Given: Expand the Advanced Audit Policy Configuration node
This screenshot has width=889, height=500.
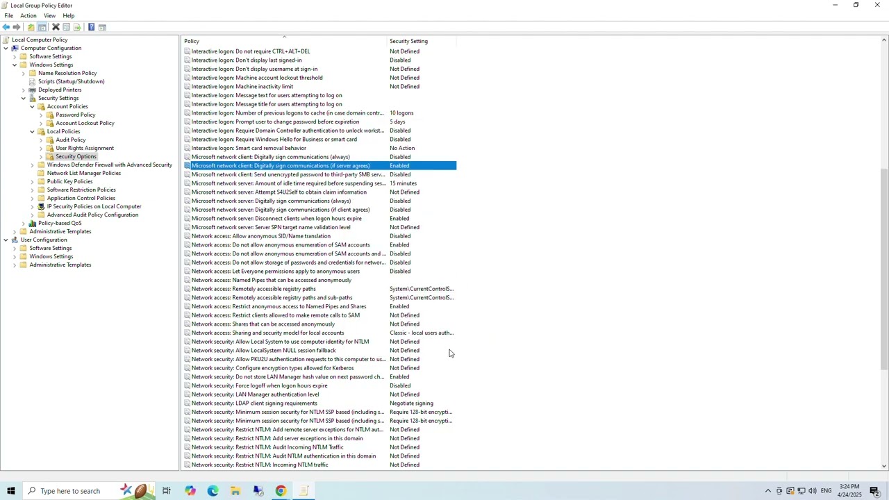Looking at the screenshot, I should (x=32, y=215).
